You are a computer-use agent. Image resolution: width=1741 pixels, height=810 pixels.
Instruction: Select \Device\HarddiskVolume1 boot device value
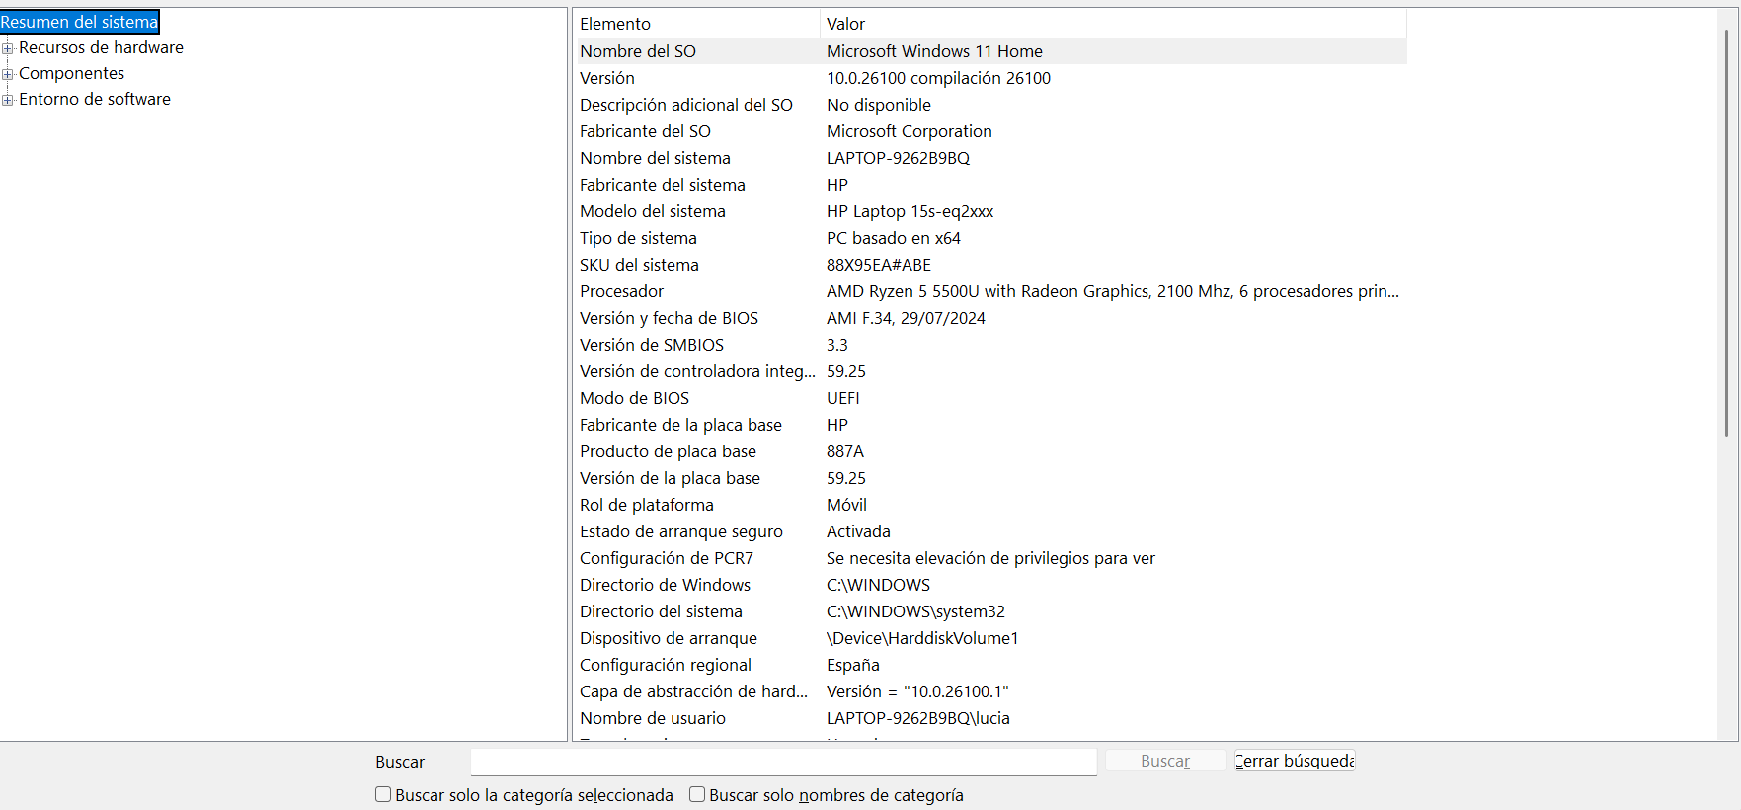click(922, 638)
